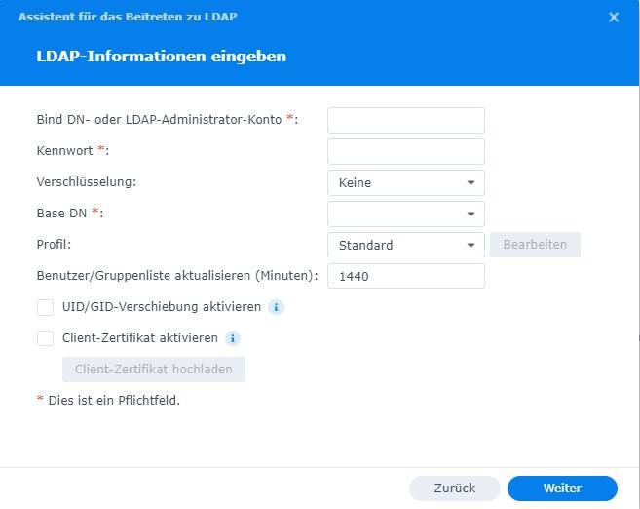This screenshot has width=640, height=509.
Task: Click the Bearbeiten button next to Profil
Action: point(535,245)
